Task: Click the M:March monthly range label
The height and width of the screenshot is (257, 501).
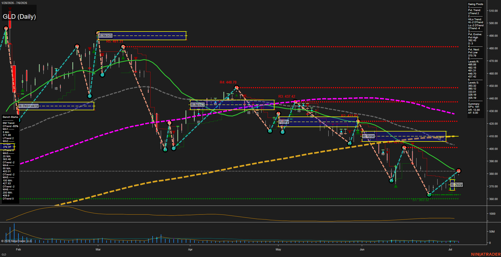Action: click(x=105, y=35)
